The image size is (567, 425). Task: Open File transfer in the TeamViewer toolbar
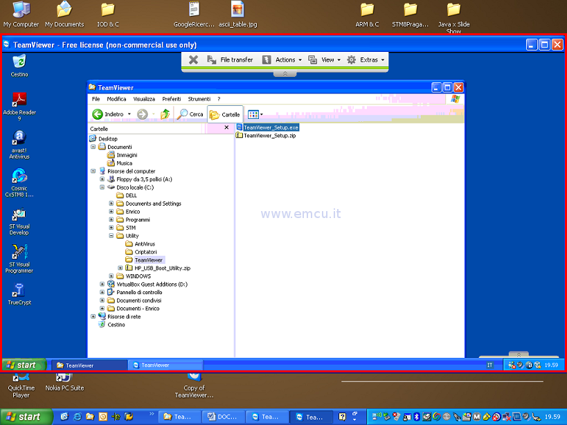[x=230, y=60]
